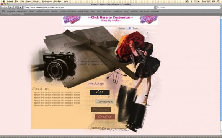The height and width of the screenshot is (138, 222).
Task: Open the Edit menu
Action: [22, 2]
